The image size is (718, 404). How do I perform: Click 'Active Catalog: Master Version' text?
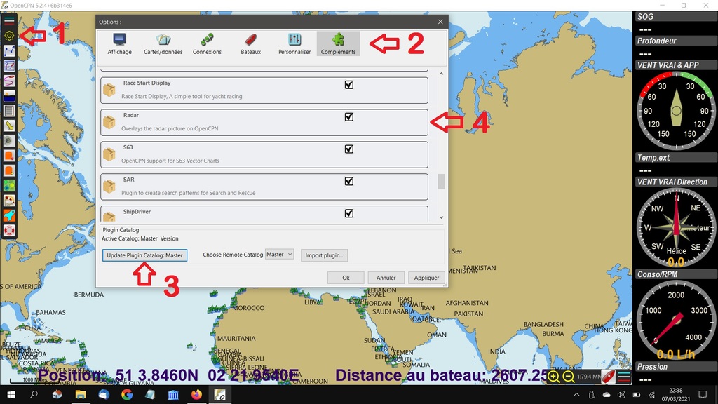pos(140,238)
